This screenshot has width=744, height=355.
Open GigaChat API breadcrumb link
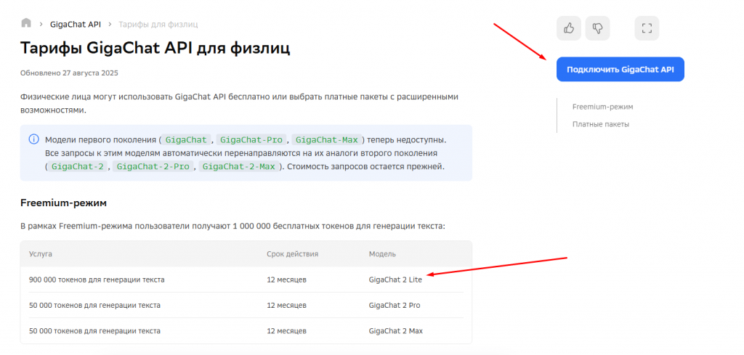pyautogui.click(x=76, y=24)
